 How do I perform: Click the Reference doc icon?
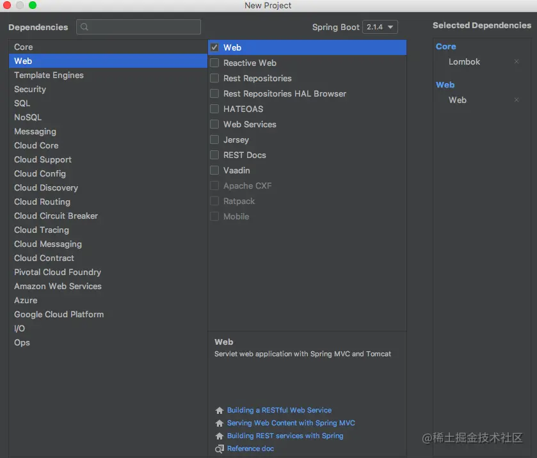(220, 449)
